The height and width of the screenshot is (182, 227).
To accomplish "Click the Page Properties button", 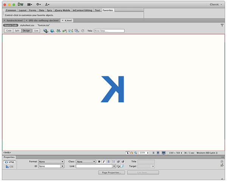I will [x=111, y=173].
